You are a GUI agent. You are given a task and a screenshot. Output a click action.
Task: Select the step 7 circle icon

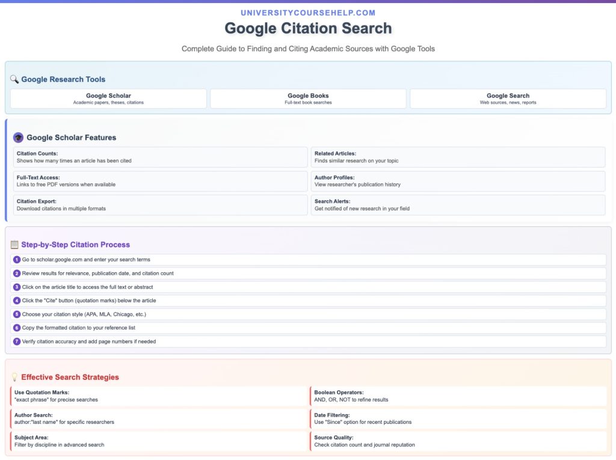[x=16, y=341]
